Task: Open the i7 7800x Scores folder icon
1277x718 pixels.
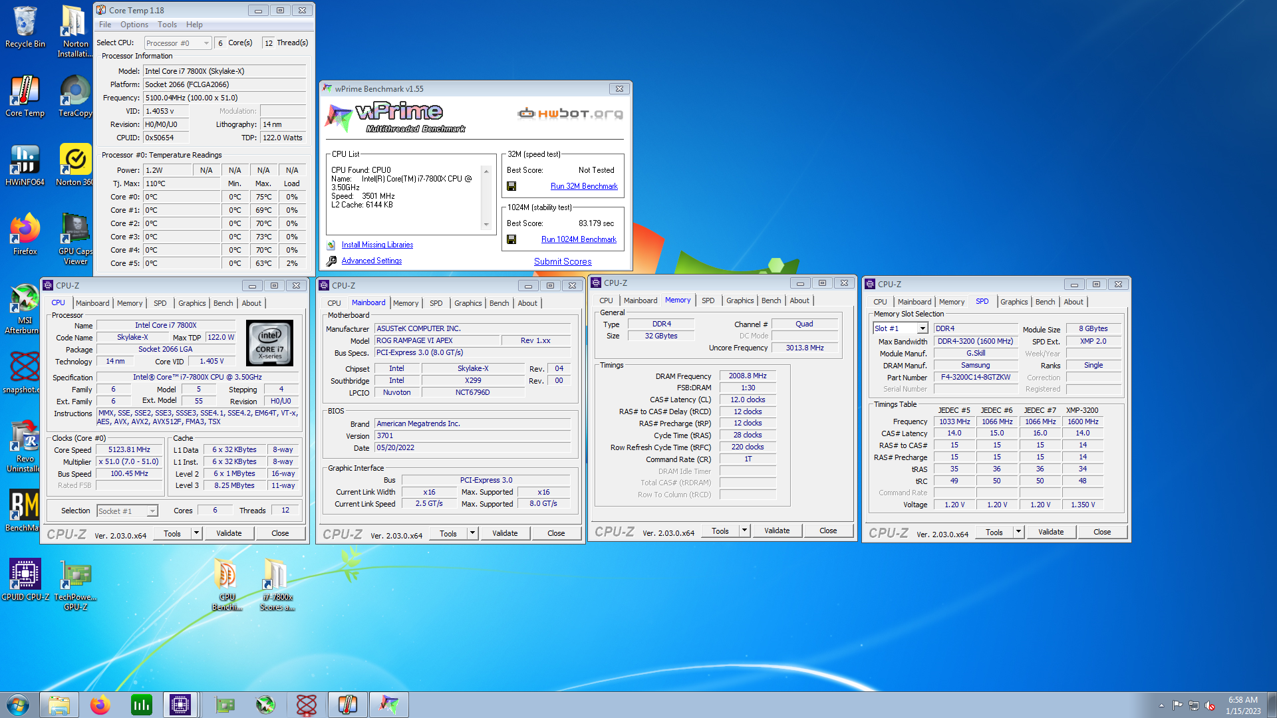Action: point(277,584)
